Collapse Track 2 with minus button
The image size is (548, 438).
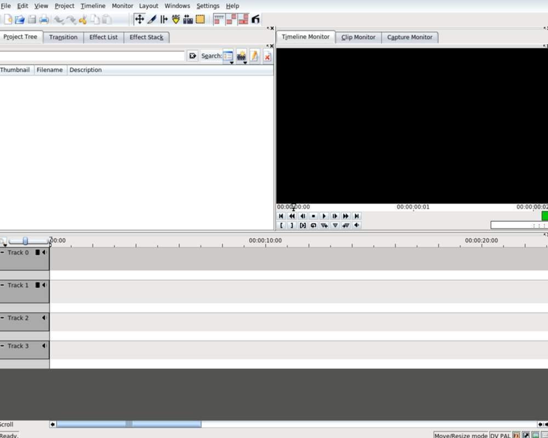click(x=3, y=318)
